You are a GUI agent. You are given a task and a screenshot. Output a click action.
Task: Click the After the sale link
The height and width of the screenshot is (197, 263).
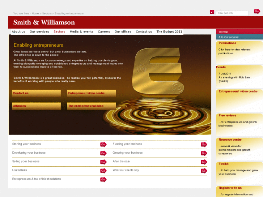[121, 161]
